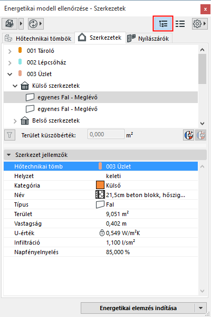Open the Nyílászárók tab
This screenshot has height=317, width=211.
click(149, 38)
